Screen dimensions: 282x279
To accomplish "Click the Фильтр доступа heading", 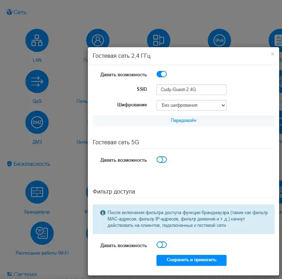I will pos(114,191).
